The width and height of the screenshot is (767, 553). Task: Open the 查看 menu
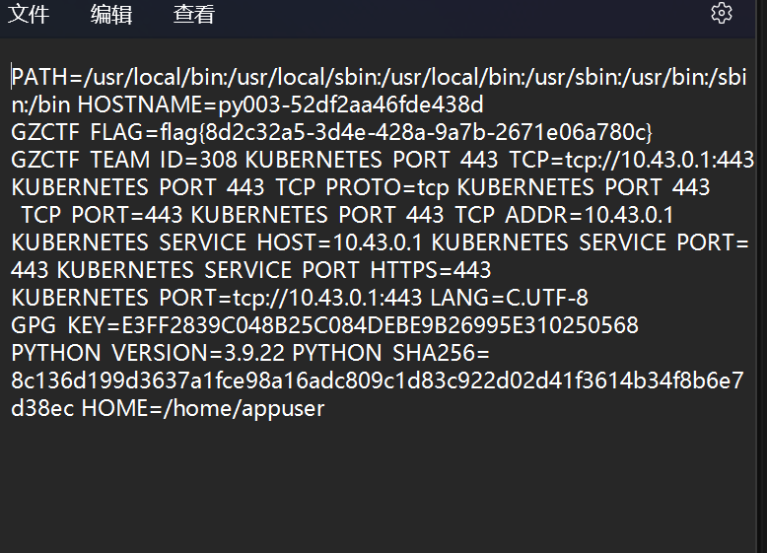click(x=194, y=14)
